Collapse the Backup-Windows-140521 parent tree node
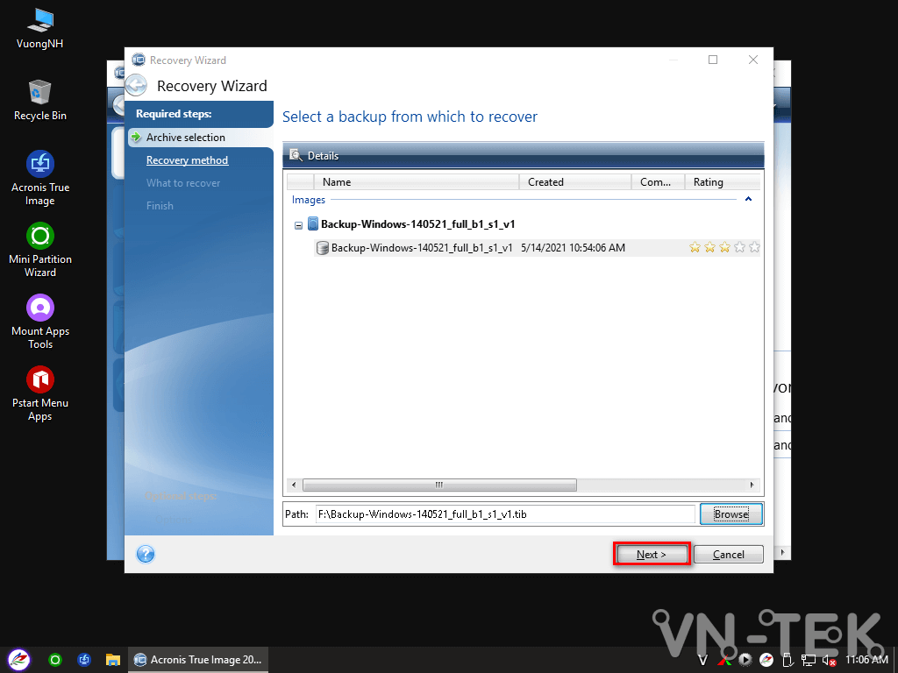898x673 pixels. tap(298, 225)
